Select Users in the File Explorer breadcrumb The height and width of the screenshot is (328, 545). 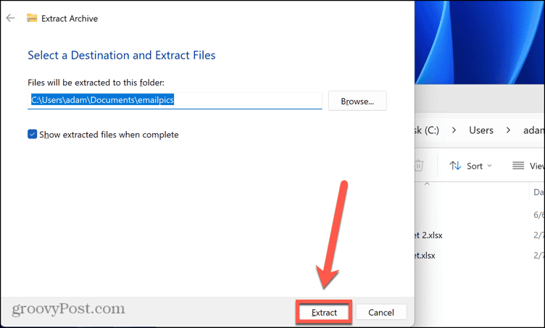point(481,130)
